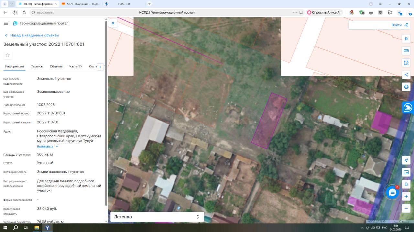Image resolution: width=414 pixels, height=232 pixels.
Task: Zoom in on the map
Action: [406, 196]
